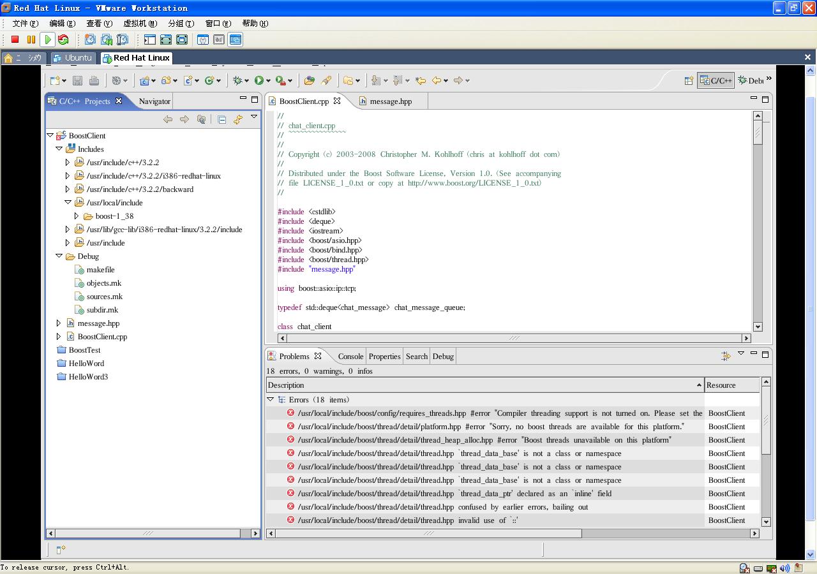Switch to the Debug perspective
The height and width of the screenshot is (574, 817).
pyautogui.click(x=751, y=80)
